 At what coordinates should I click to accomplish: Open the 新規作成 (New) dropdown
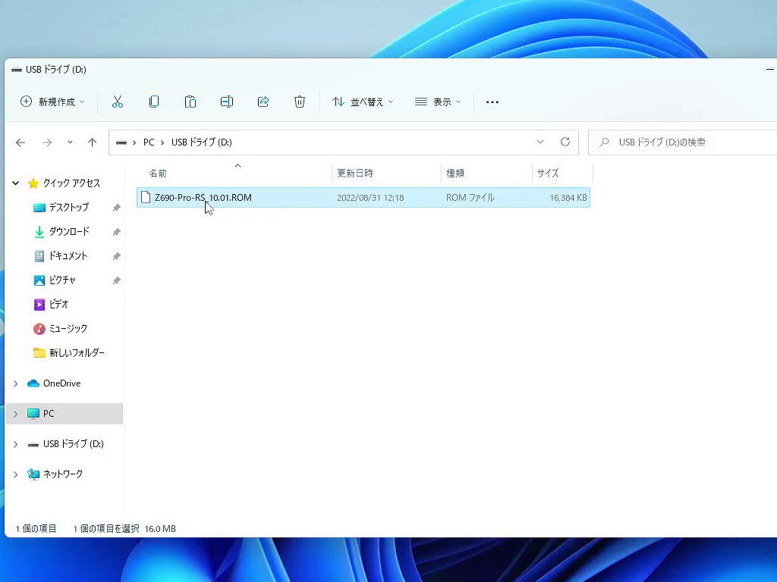[52, 102]
